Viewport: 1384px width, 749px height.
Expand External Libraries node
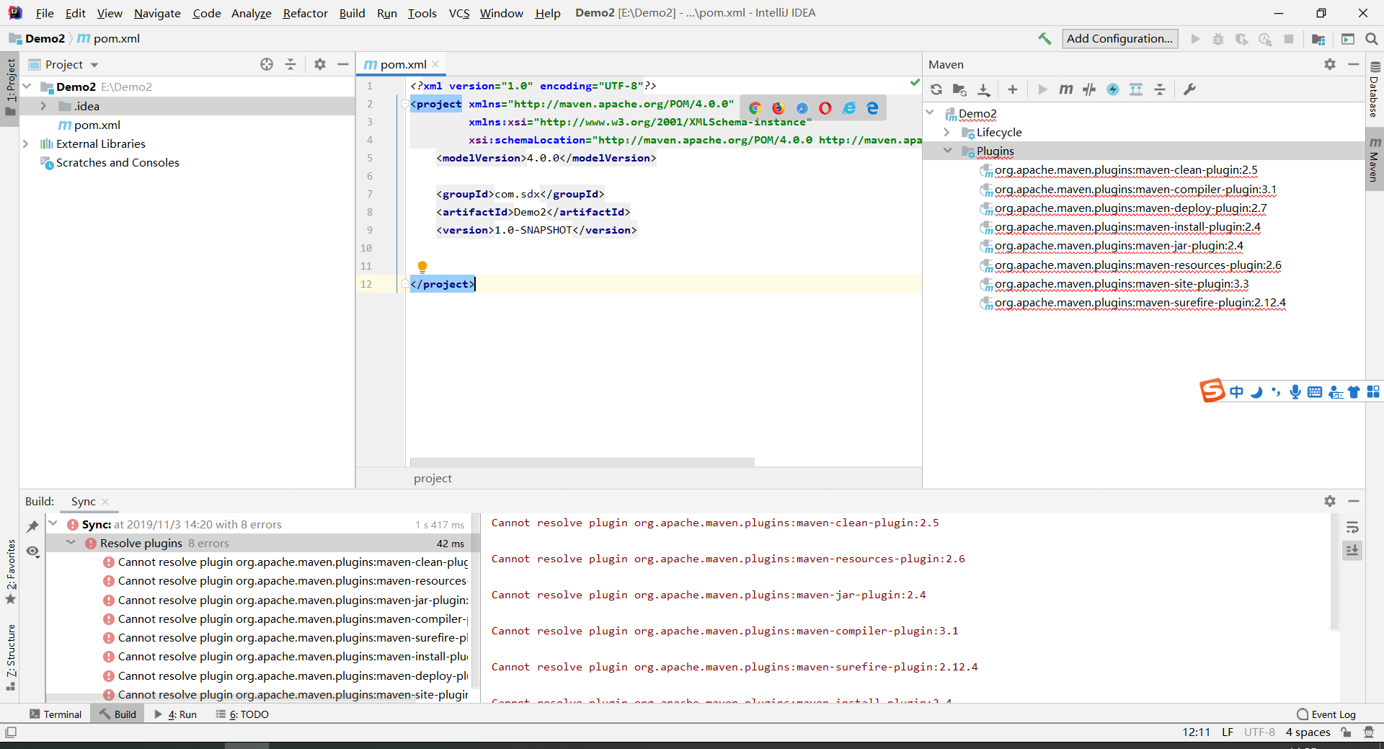[x=26, y=143]
